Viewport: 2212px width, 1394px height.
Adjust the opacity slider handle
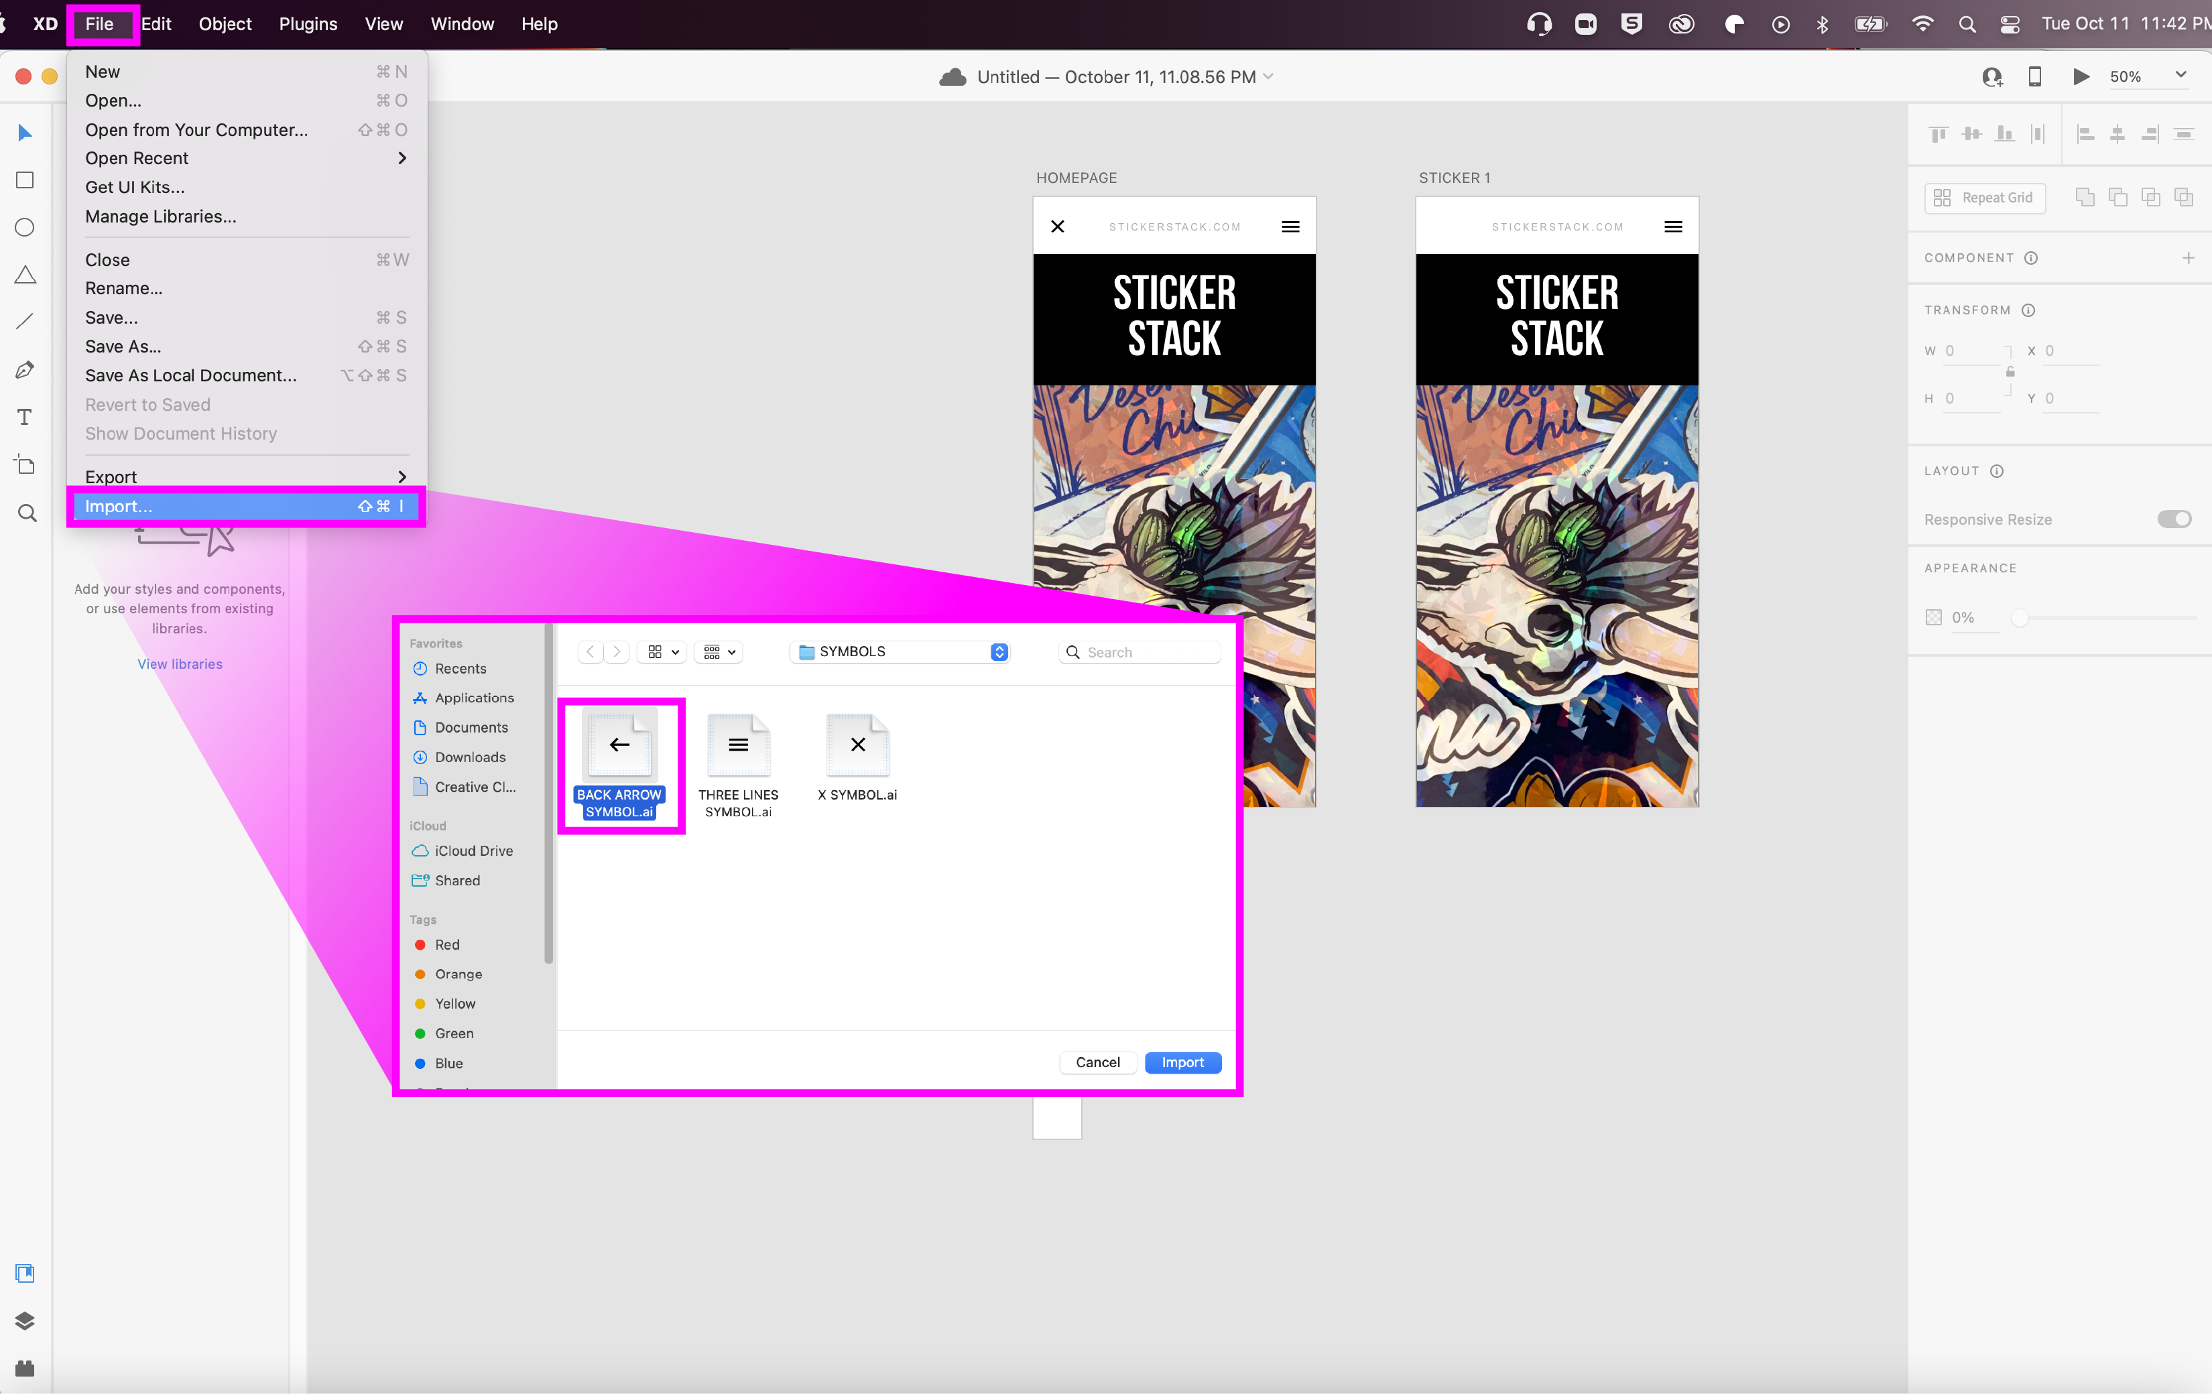tap(2019, 617)
